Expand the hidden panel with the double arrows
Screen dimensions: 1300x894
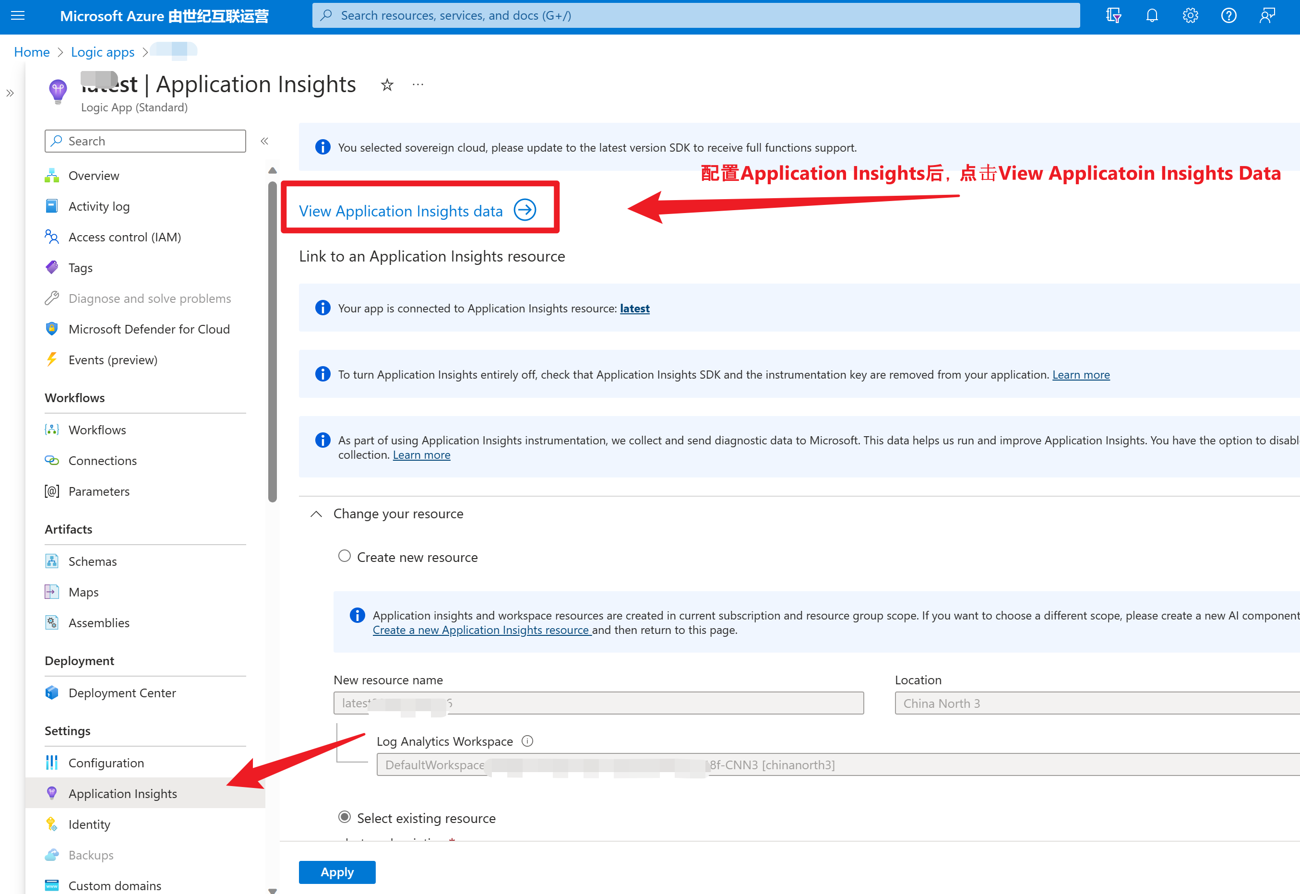point(10,93)
